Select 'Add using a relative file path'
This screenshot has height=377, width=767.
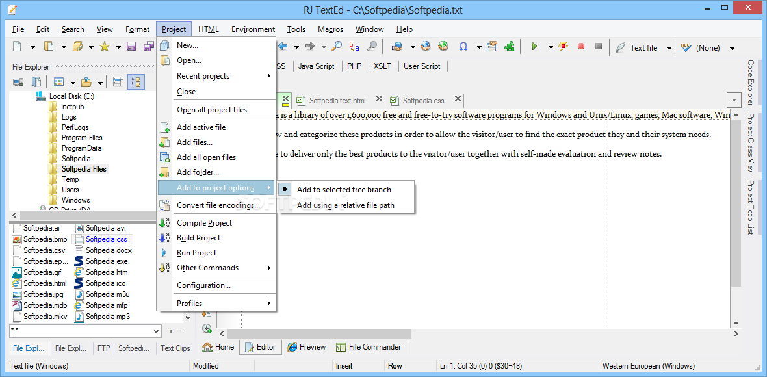(x=345, y=205)
